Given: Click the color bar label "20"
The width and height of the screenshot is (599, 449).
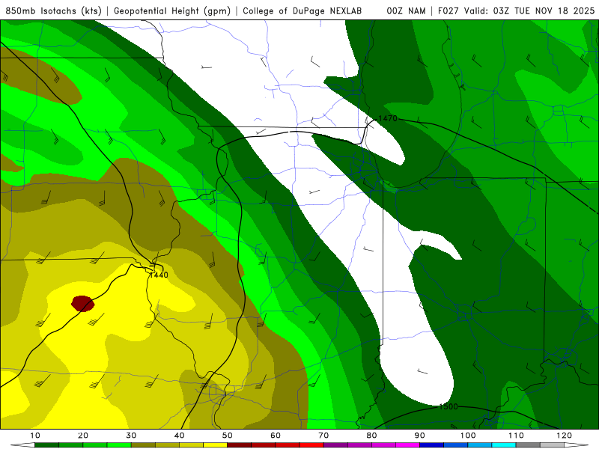Looking at the screenshot, I should tap(83, 436).
